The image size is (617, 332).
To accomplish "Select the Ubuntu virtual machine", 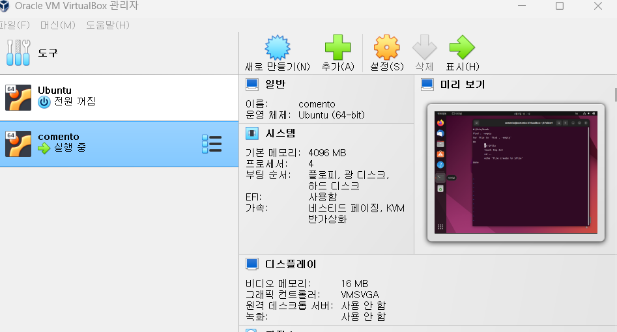I will point(119,98).
